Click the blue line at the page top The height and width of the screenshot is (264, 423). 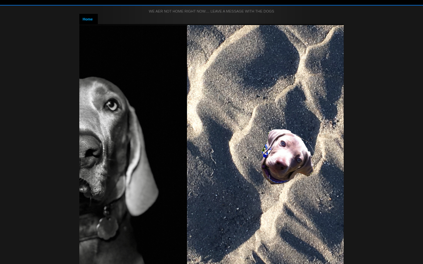pos(211,5)
